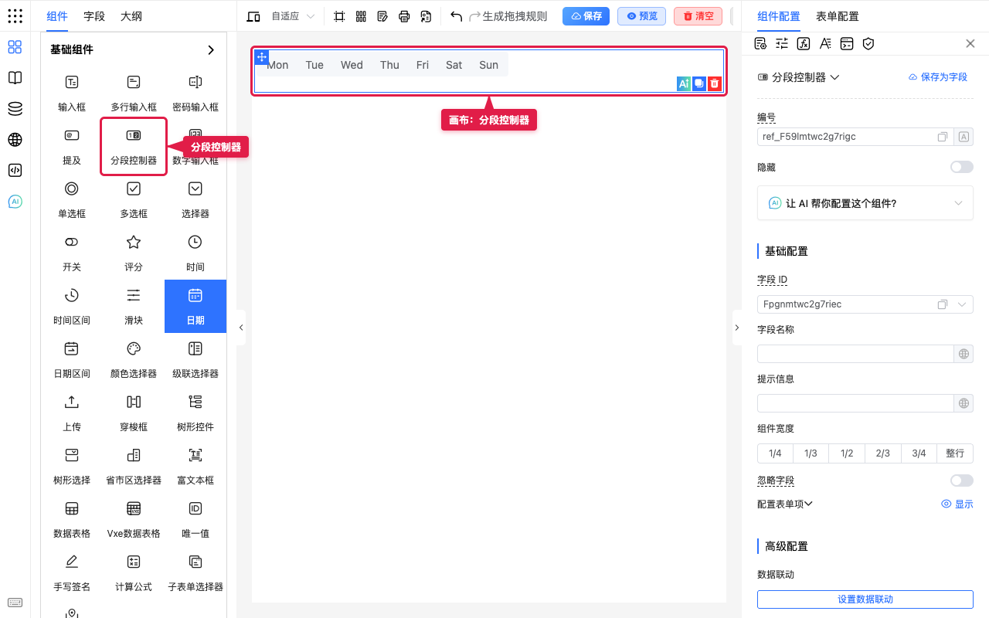Select the Mon segment

coord(277,65)
